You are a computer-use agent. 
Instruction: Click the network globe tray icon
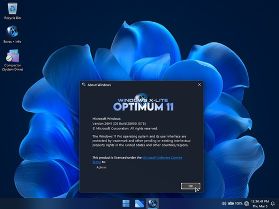pyautogui.click(x=247, y=203)
